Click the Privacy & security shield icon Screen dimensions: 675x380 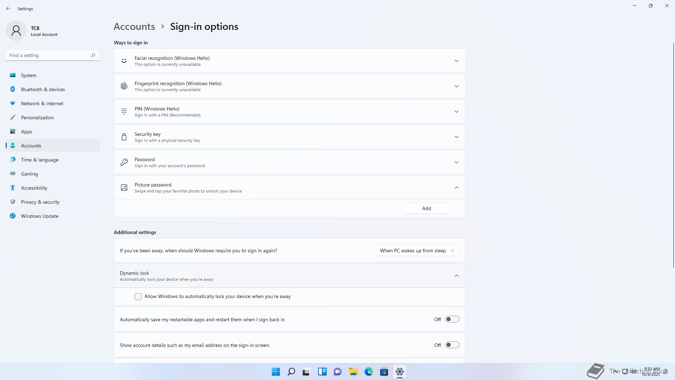(x=13, y=202)
